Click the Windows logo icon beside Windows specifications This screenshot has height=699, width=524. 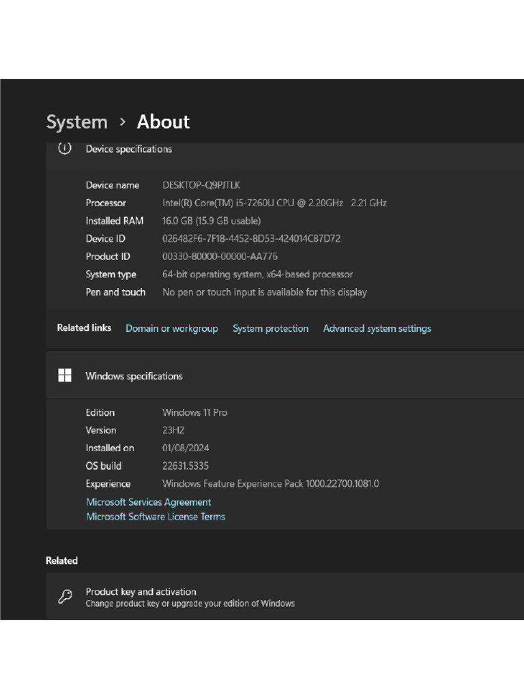click(x=65, y=375)
